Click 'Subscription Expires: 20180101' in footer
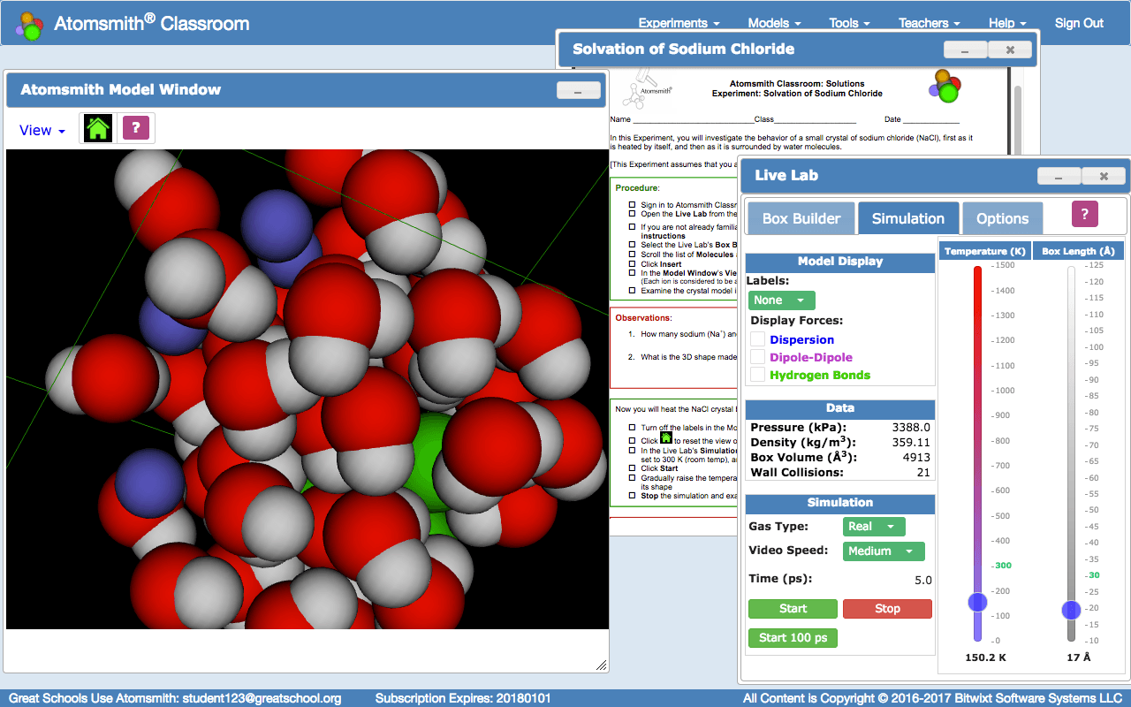The image size is (1131, 707). [x=463, y=698]
